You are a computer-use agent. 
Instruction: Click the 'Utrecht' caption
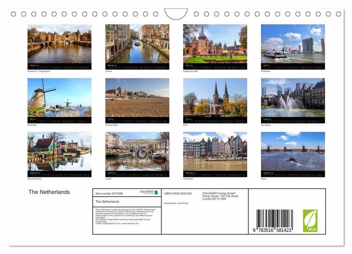point(108,71)
